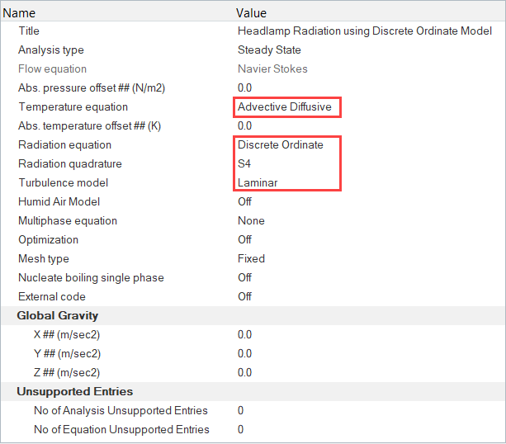Open the Radiation quadrature S4 dropdown
Screen dimensions: 506x444
pos(246,164)
